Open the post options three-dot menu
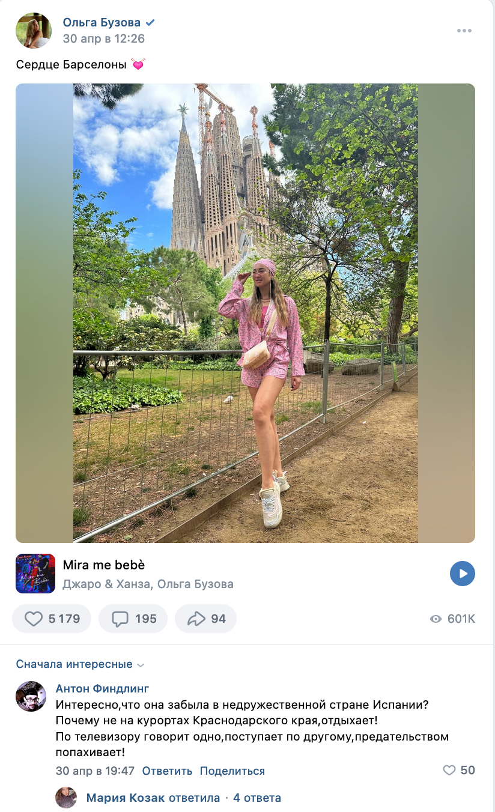The width and height of the screenshot is (495, 812). click(464, 31)
